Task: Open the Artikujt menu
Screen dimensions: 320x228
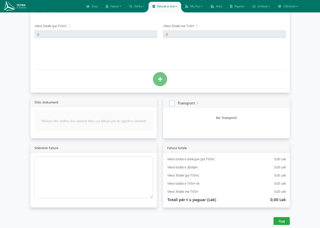Action: tap(261, 6)
